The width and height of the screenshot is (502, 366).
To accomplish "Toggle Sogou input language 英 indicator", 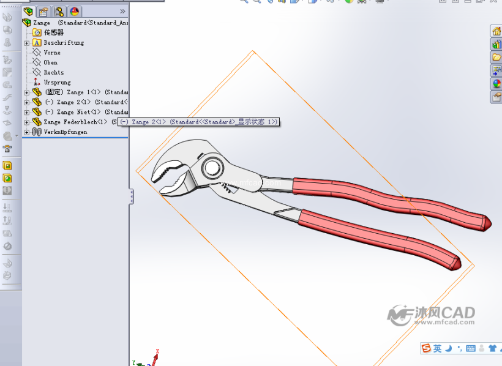I will [437, 348].
